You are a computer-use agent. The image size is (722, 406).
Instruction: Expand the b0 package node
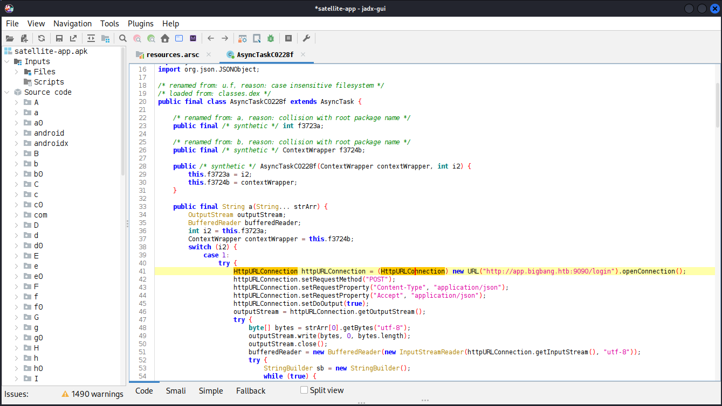pyautogui.click(x=17, y=174)
